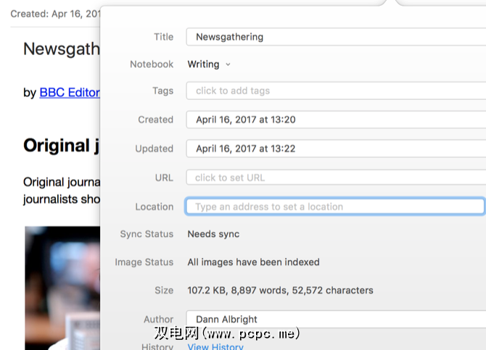Click the 'click to set URL' field

pos(334,178)
